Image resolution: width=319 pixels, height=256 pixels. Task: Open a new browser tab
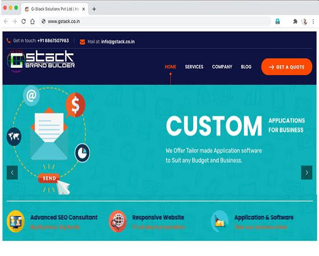pyautogui.click(x=94, y=9)
